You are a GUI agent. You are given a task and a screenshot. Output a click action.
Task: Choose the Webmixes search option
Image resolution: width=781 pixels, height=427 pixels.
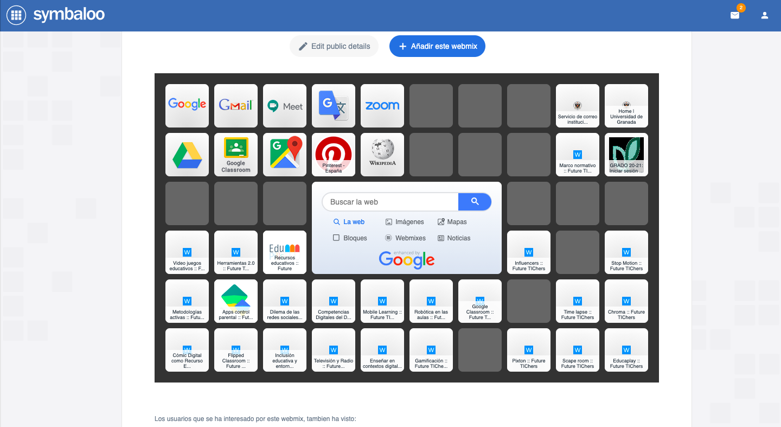tap(405, 238)
